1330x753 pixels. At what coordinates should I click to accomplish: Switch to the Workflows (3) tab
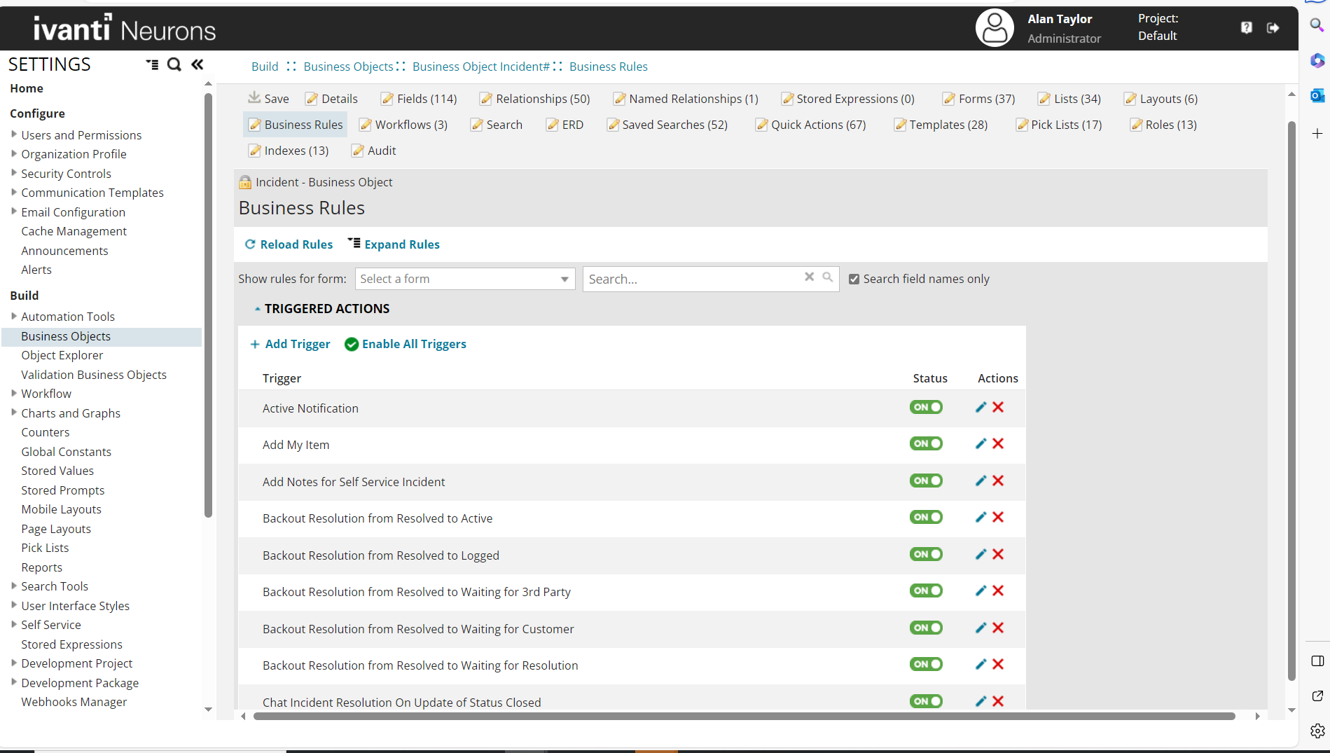tap(410, 125)
